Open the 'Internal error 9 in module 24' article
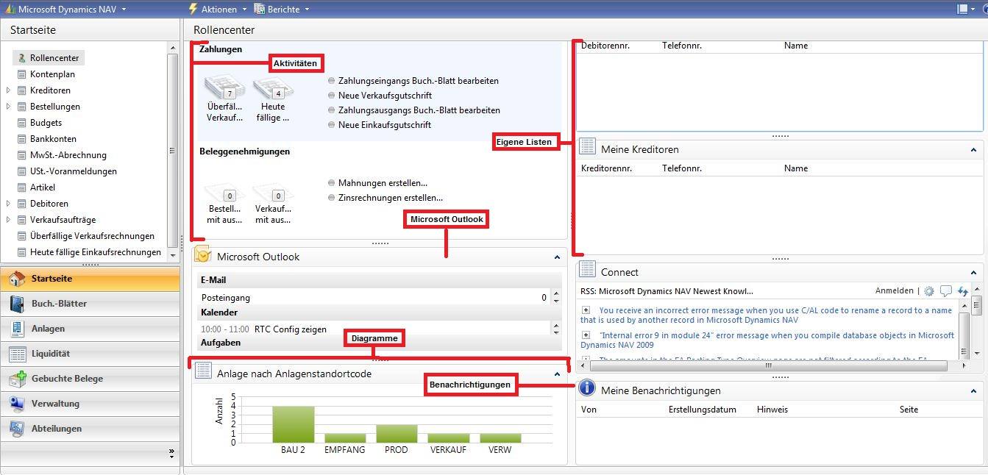Viewport: 988px width, 475px height. 767,340
